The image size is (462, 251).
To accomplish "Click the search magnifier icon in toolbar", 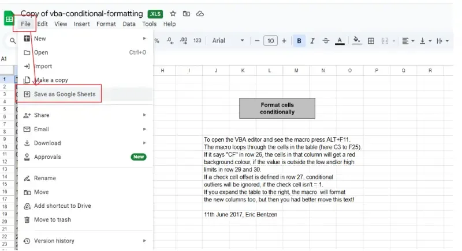I will (x=13, y=41).
